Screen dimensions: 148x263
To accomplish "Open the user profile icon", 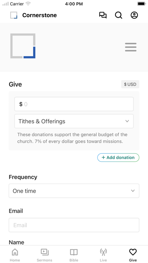I will [x=134, y=15].
